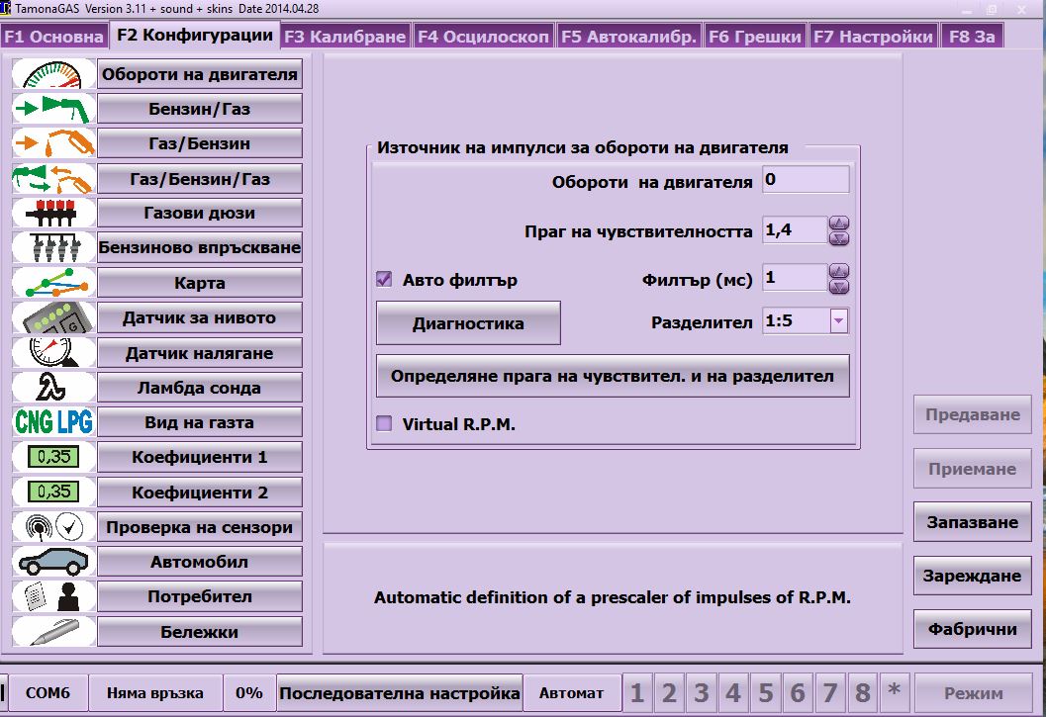Click the Запазване save button

pos(972,522)
